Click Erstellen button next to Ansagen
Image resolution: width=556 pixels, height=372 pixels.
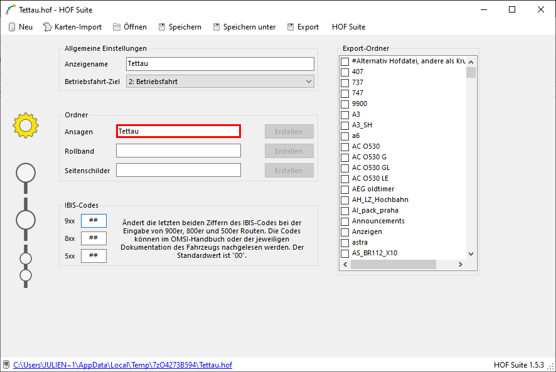coord(289,132)
